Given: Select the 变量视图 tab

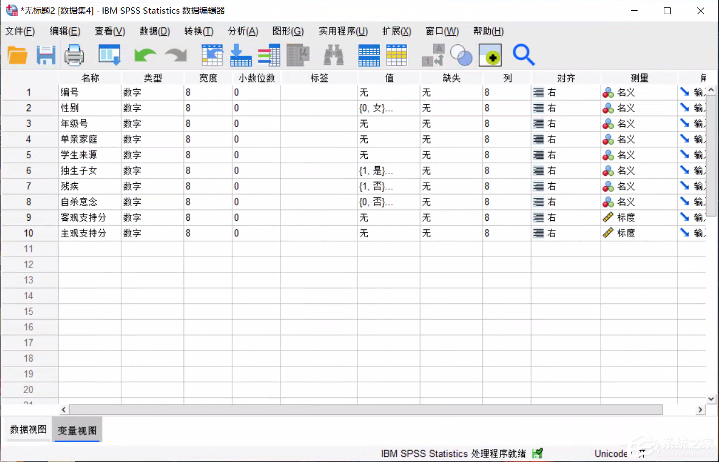Looking at the screenshot, I should [x=77, y=430].
